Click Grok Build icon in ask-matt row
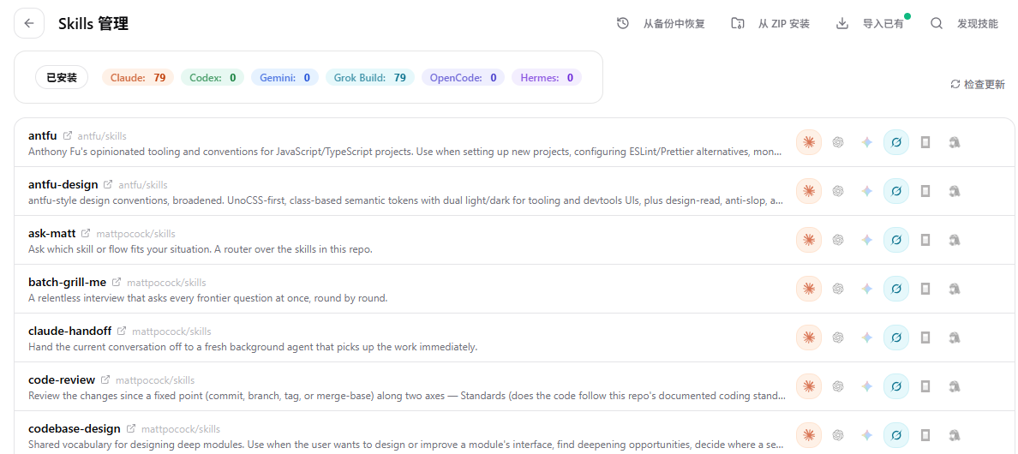The width and height of the screenshot is (1018, 454). [896, 240]
